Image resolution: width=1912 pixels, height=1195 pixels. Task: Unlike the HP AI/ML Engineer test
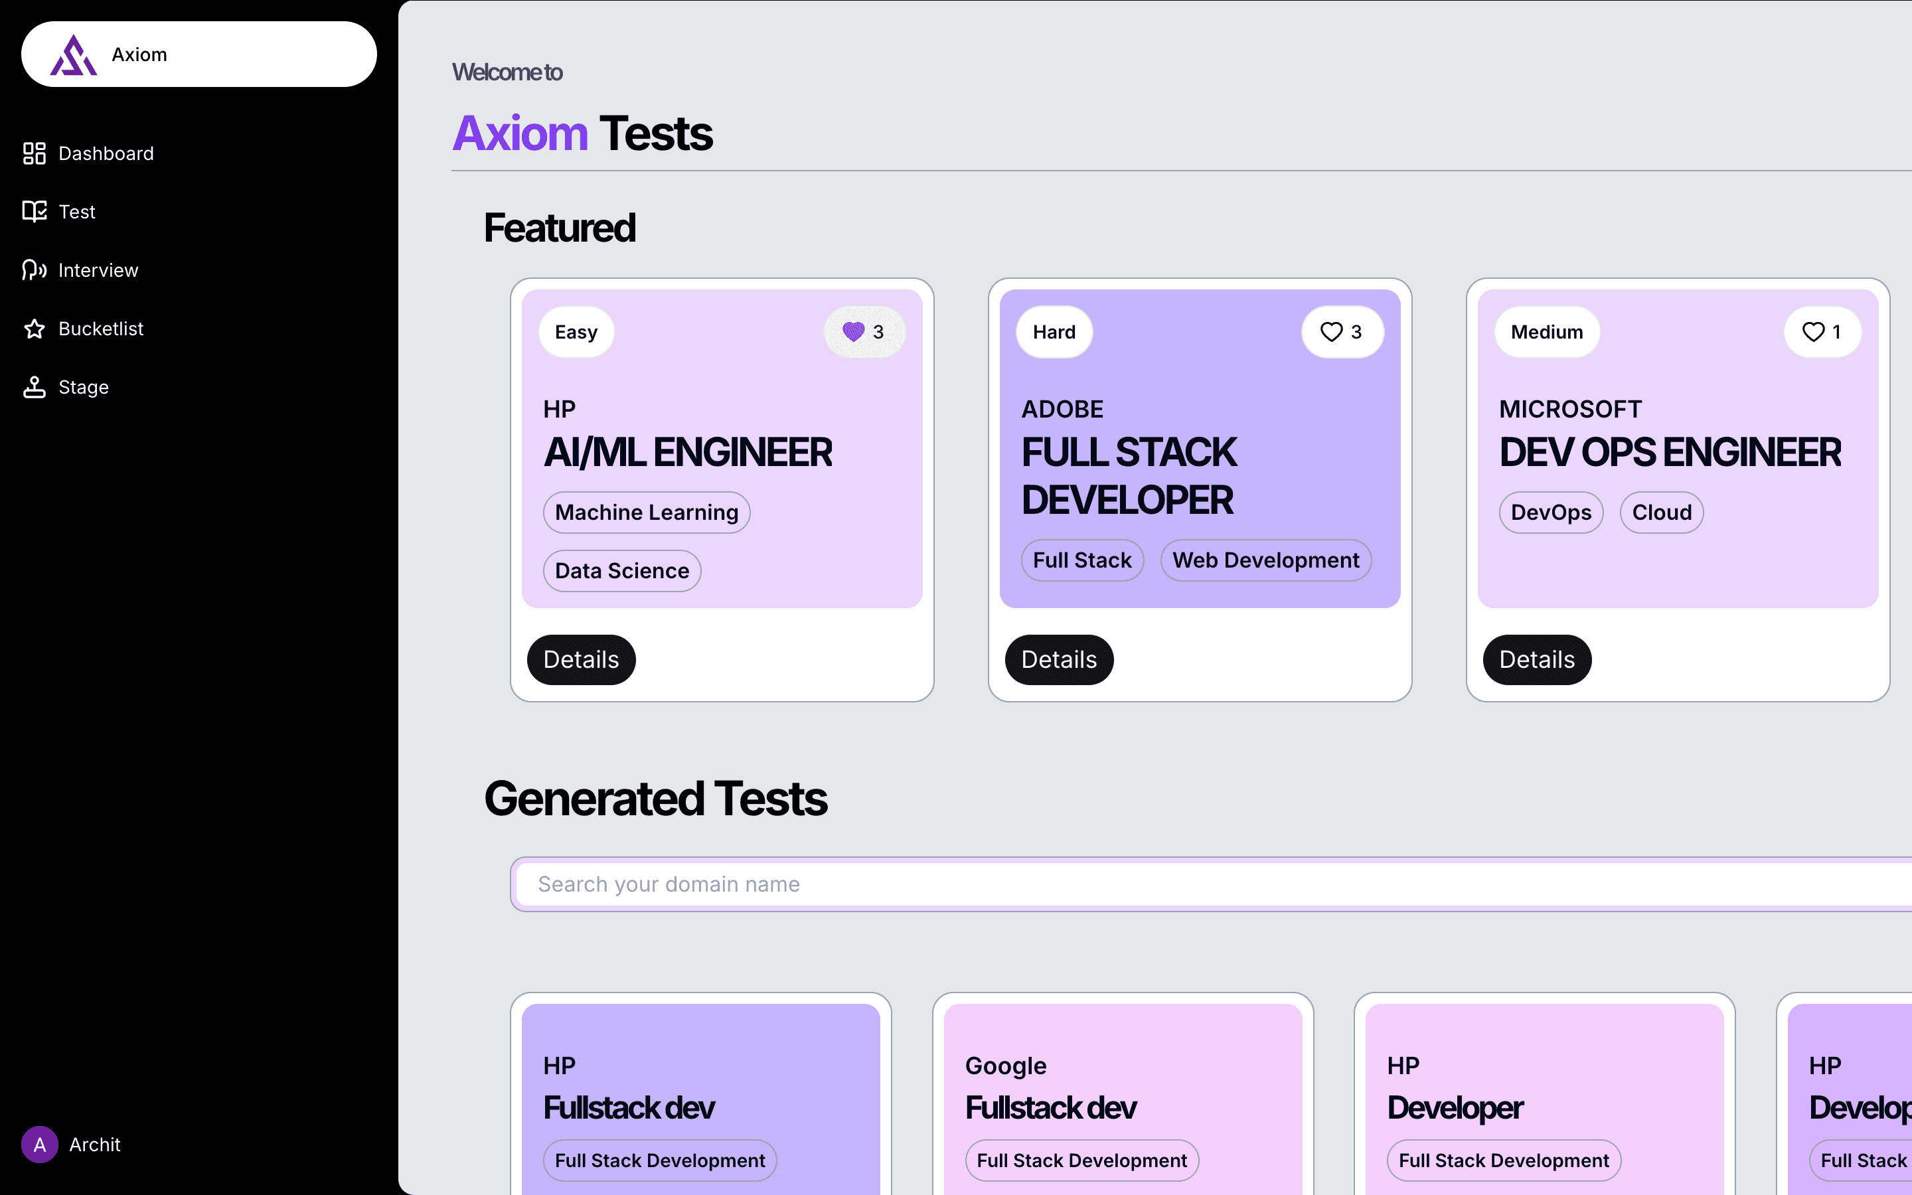[x=854, y=332]
